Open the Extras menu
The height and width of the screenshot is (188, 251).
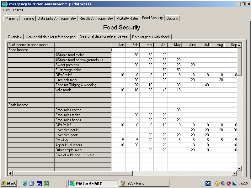(18, 10)
